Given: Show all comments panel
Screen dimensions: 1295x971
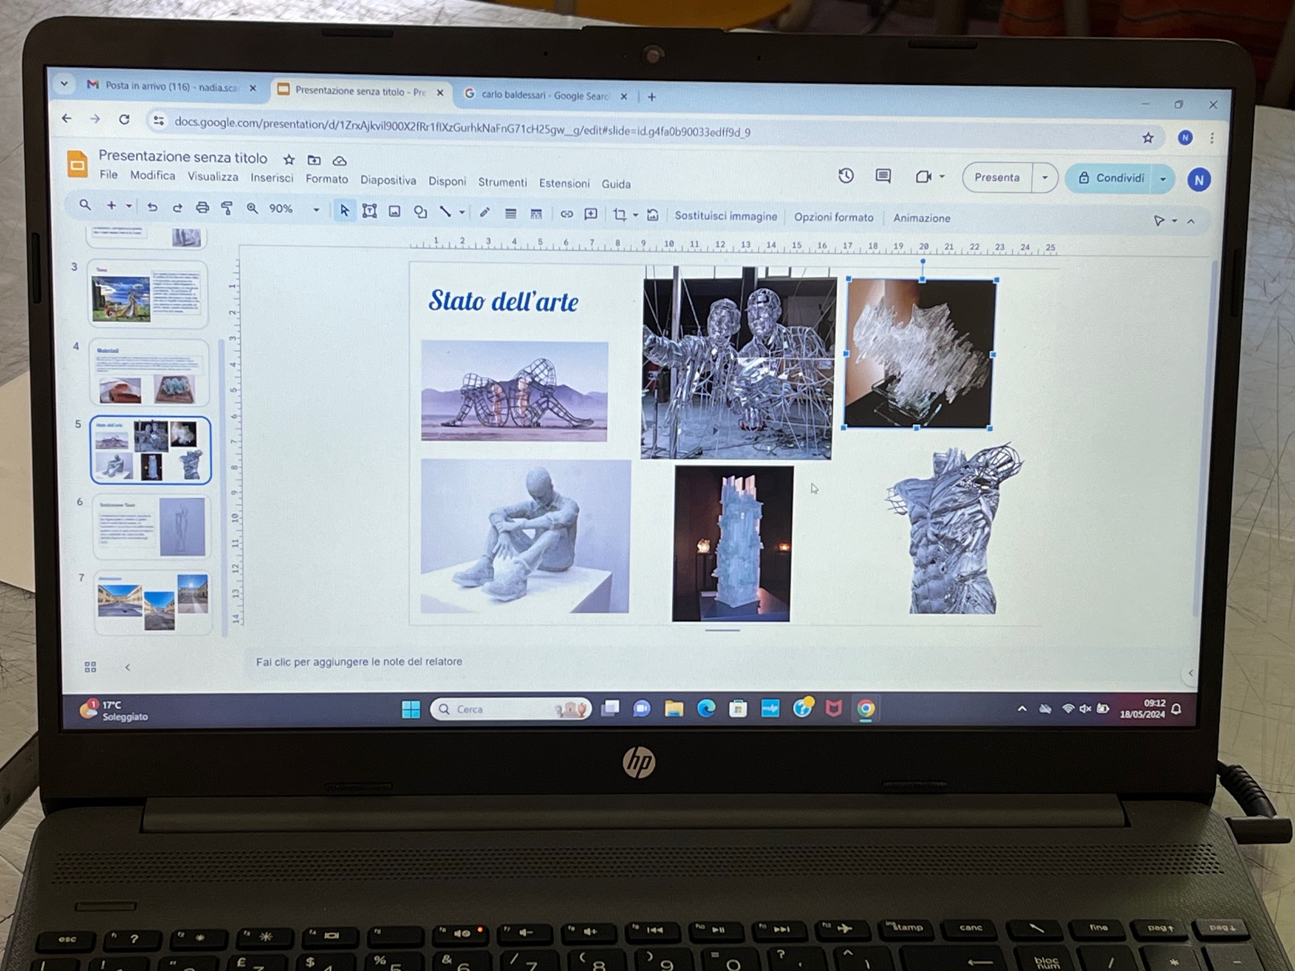Looking at the screenshot, I should pyautogui.click(x=883, y=176).
